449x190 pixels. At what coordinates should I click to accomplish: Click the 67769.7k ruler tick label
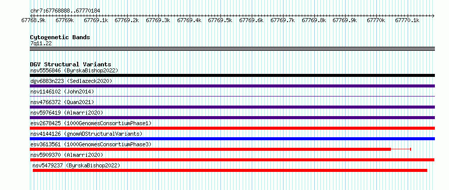(283, 20)
